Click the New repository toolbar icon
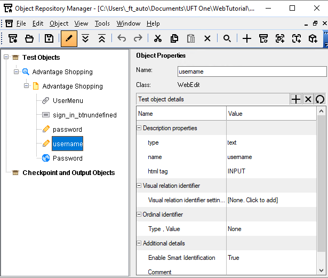This screenshot has width=328, height=278. click(13, 38)
